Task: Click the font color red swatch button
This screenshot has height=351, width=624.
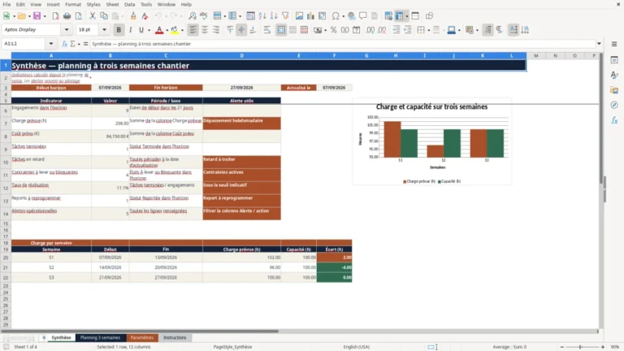Action: point(159,30)
